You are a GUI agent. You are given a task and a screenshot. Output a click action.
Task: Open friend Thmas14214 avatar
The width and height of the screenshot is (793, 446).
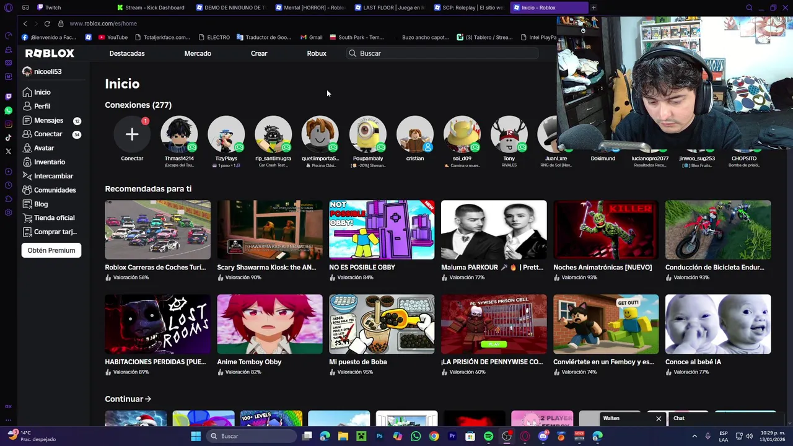179,134
